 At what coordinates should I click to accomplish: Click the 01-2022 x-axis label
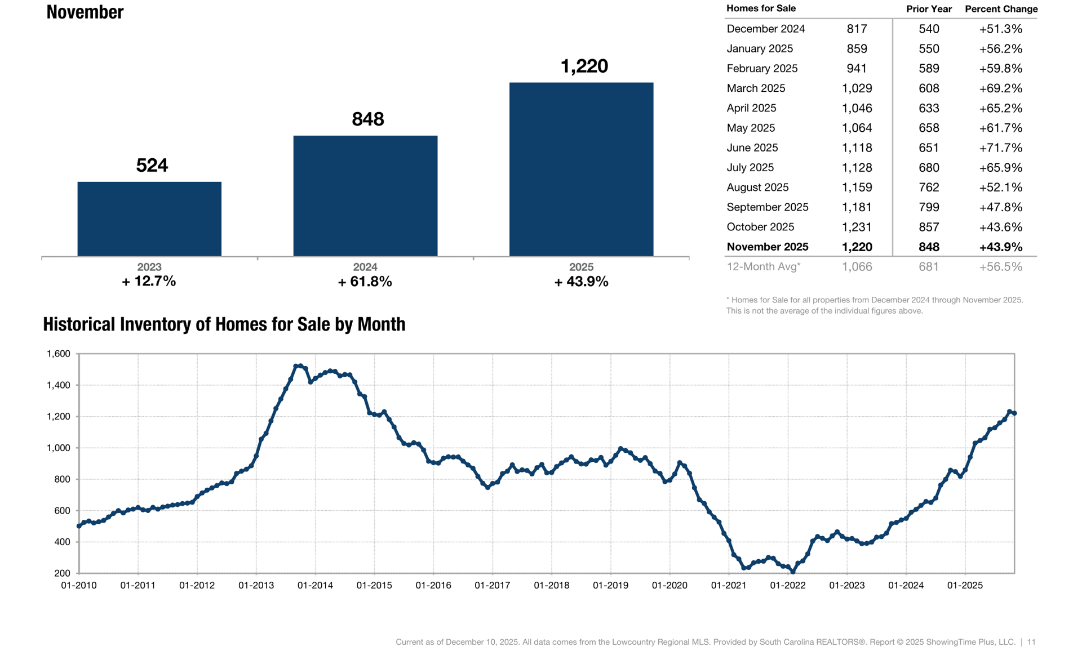coord(787,586)
